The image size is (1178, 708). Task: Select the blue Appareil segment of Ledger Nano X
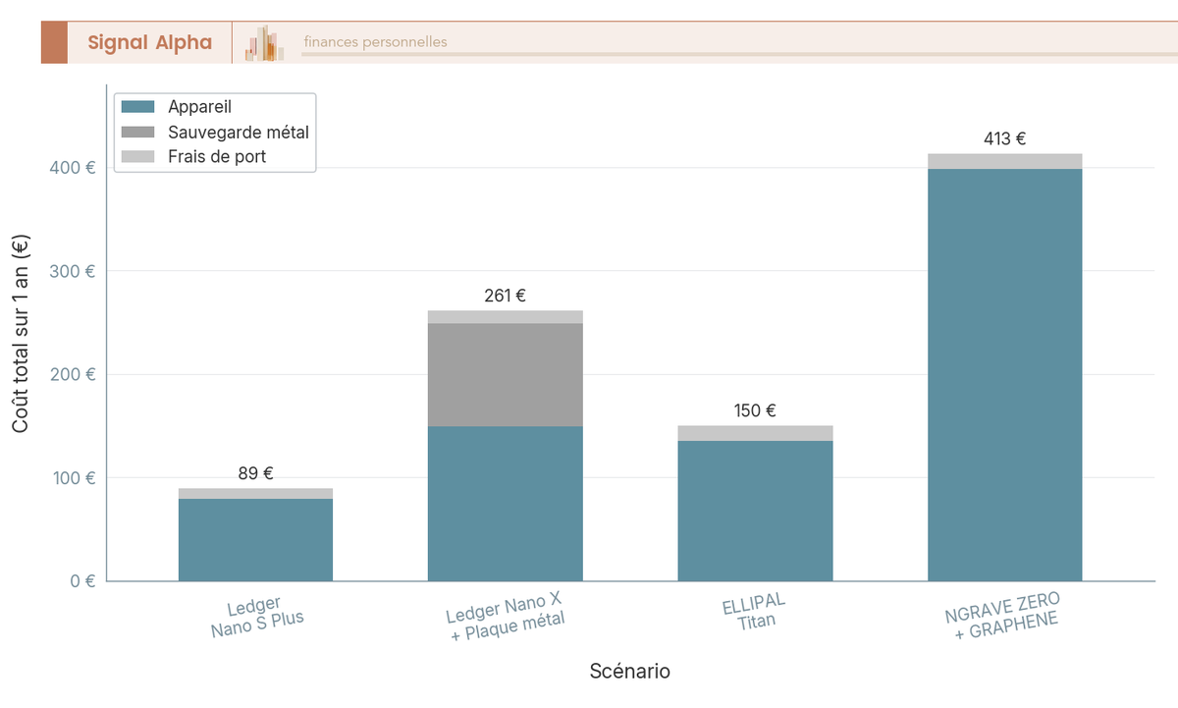506,504
